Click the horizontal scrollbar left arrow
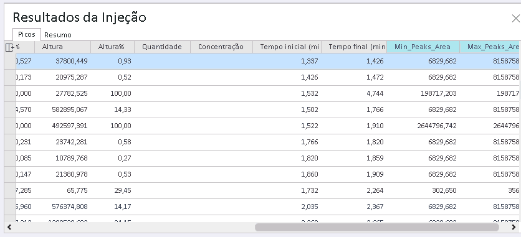Viewport: 521px width, 237px height. [x=9, y=227]
